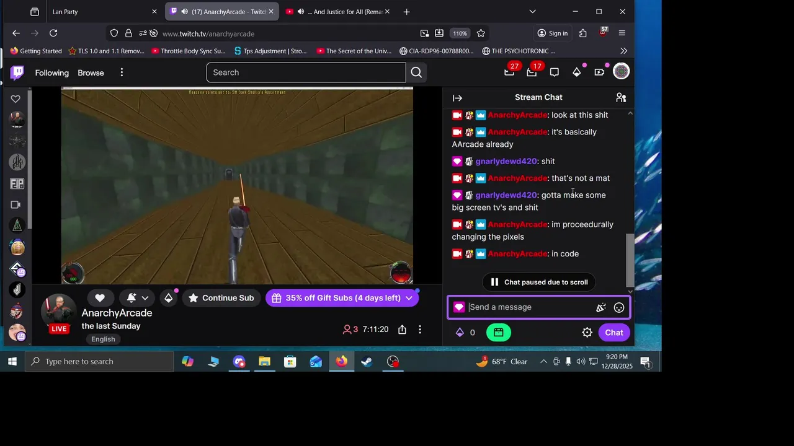Open Whispers chat bubble icon

pos(555,72)
